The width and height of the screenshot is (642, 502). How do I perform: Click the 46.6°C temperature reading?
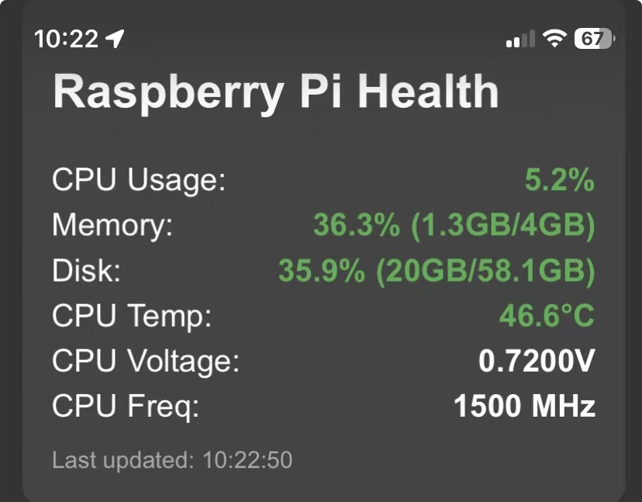(x=547, y=316)
